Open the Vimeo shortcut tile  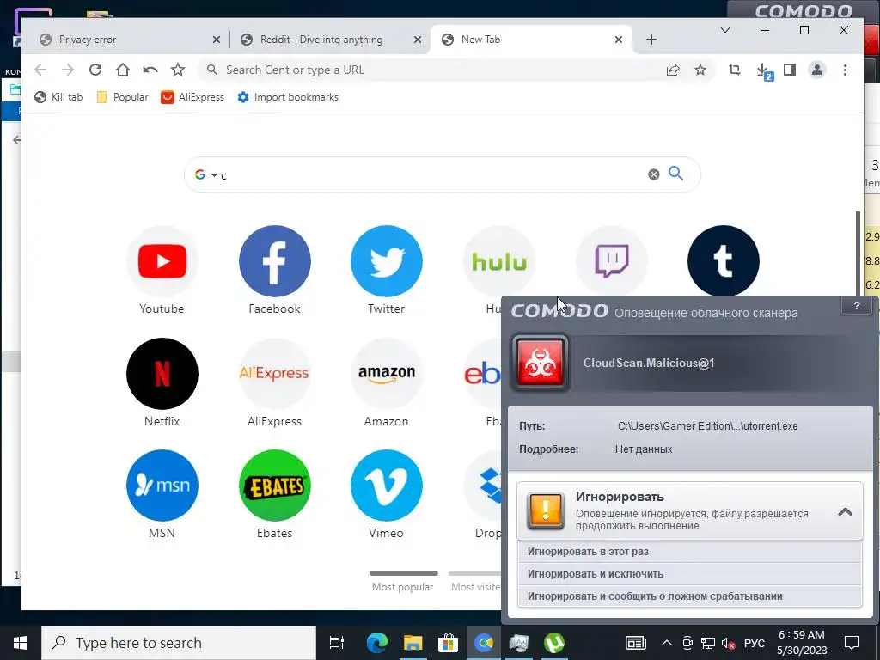(x=387, y=486)
